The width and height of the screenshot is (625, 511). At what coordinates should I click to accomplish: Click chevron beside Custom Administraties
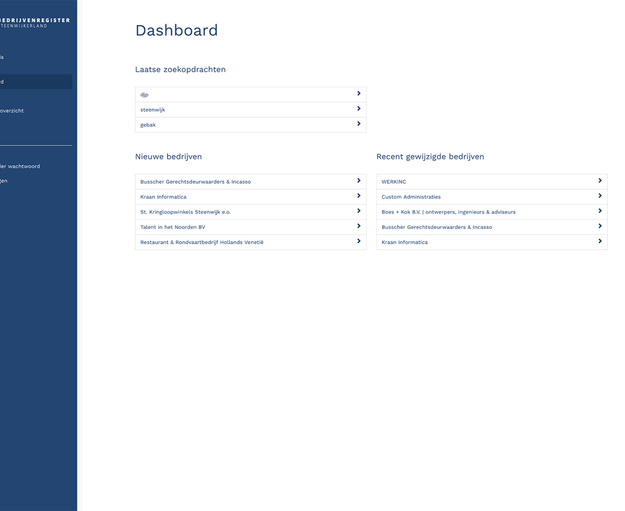(600, 196)
